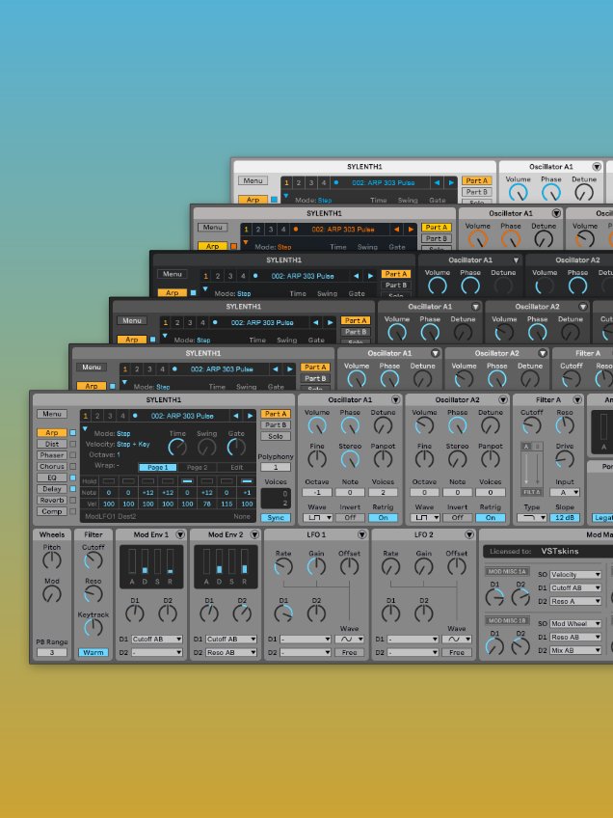Screen dimensions: 613x818
Task: Click Oscillator A1 Panpot knob
Action: coord(384,459)
